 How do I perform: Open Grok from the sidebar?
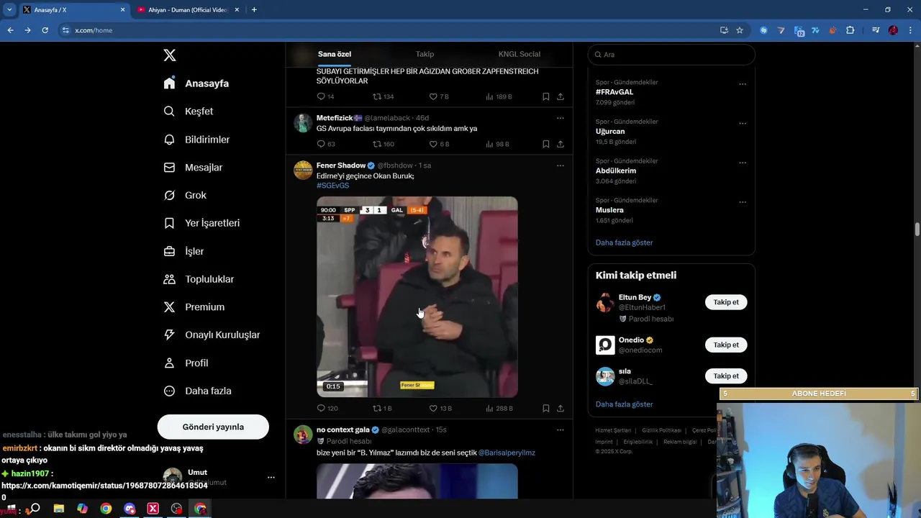[184, 196]
